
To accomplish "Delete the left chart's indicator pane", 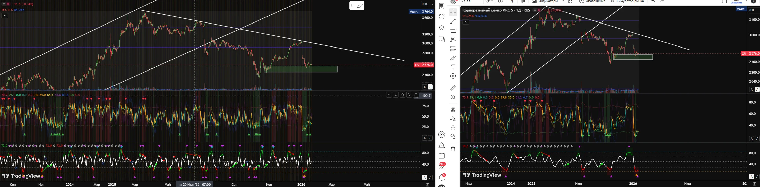I will [x=403, y=95].
